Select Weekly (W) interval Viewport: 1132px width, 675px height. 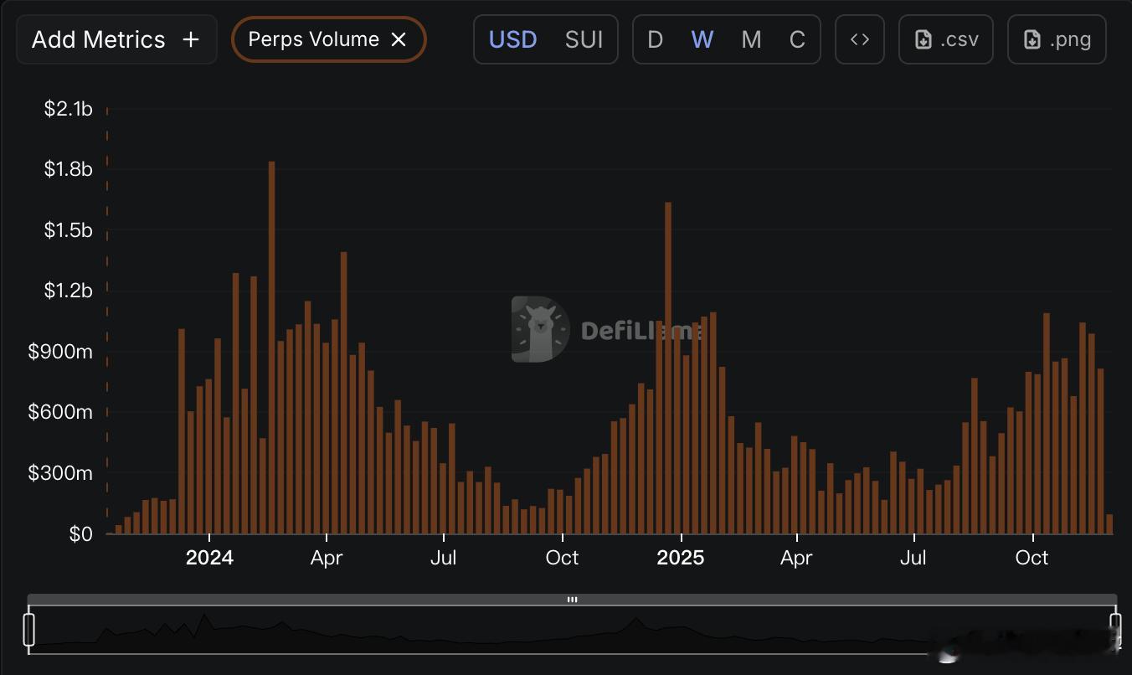pyautogui.click(x=702, y=39)
